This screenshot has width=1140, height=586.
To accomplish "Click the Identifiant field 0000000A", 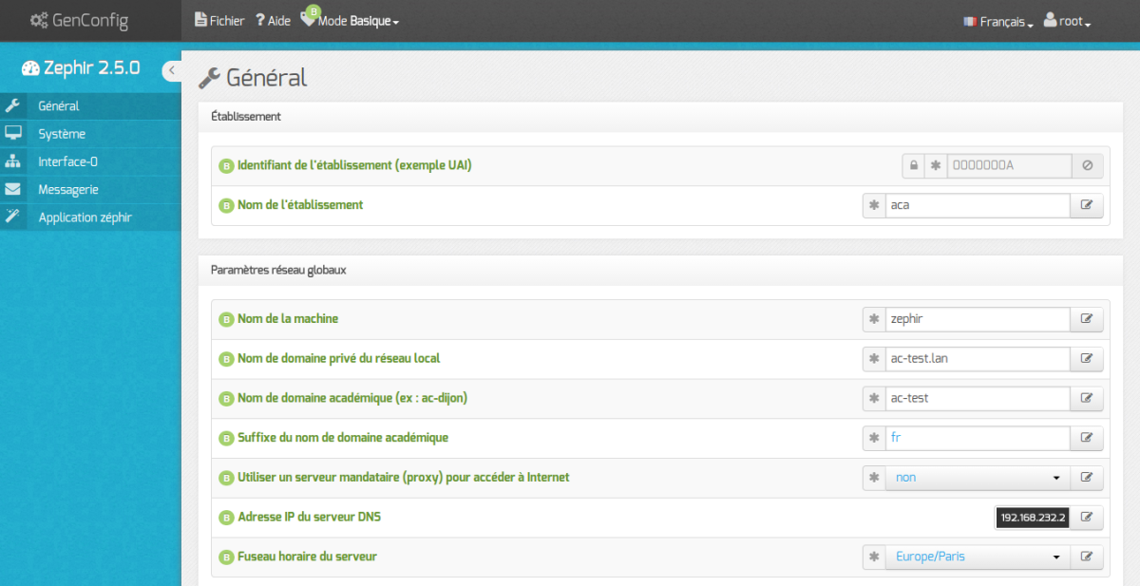I will (1010, 165).
